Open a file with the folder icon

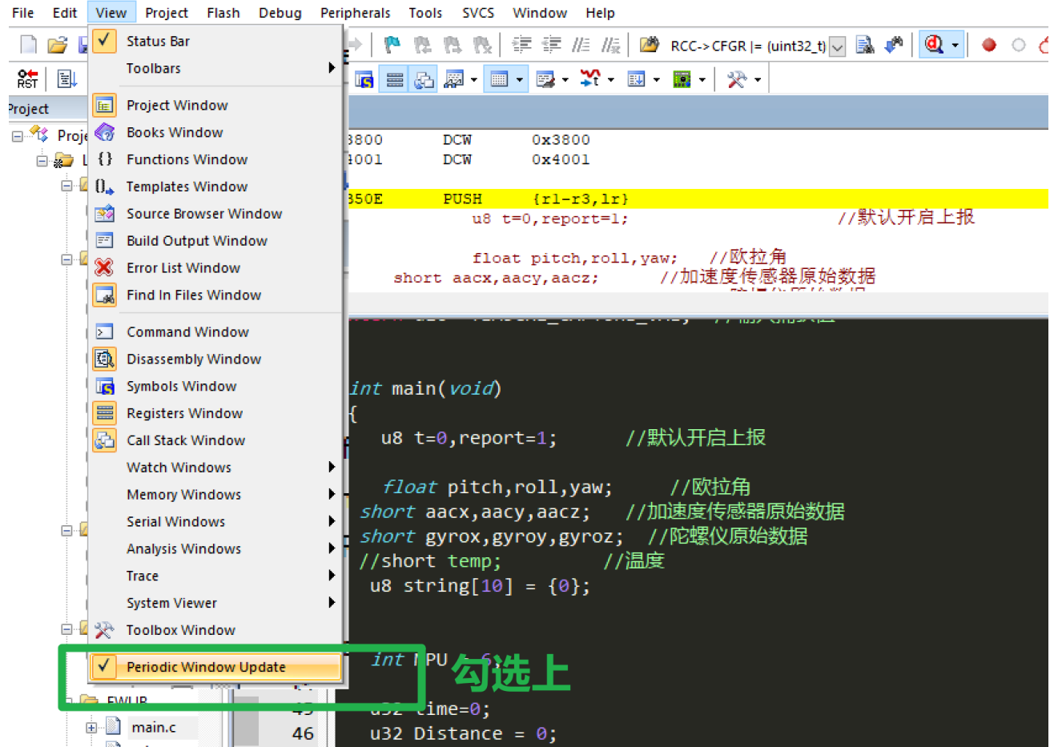click(x=56, y=45)
